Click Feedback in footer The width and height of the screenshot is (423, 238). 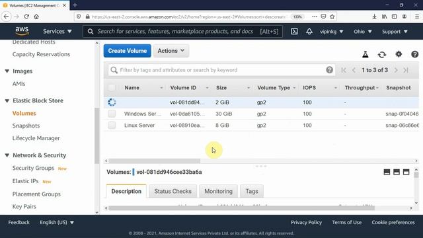coord(19,222)
